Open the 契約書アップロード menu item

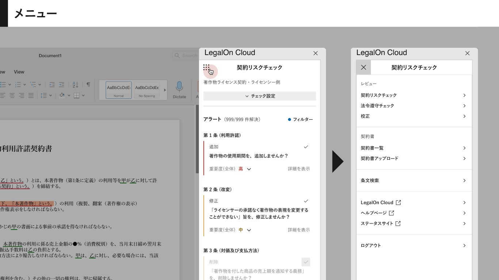(x=414, y=159)
